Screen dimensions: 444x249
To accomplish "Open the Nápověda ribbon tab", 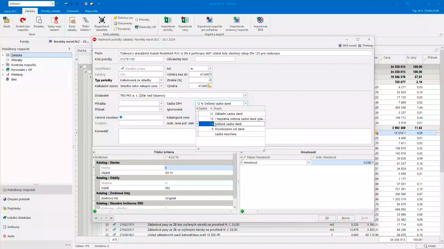I will click(91, 11).
